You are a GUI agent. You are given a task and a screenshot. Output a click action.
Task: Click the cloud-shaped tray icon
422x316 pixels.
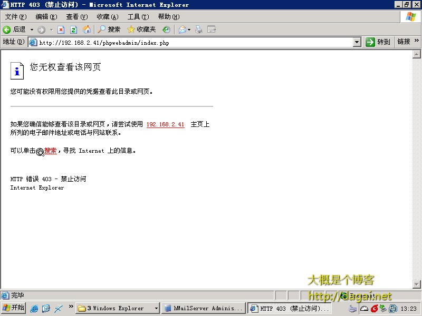(364, 309)
